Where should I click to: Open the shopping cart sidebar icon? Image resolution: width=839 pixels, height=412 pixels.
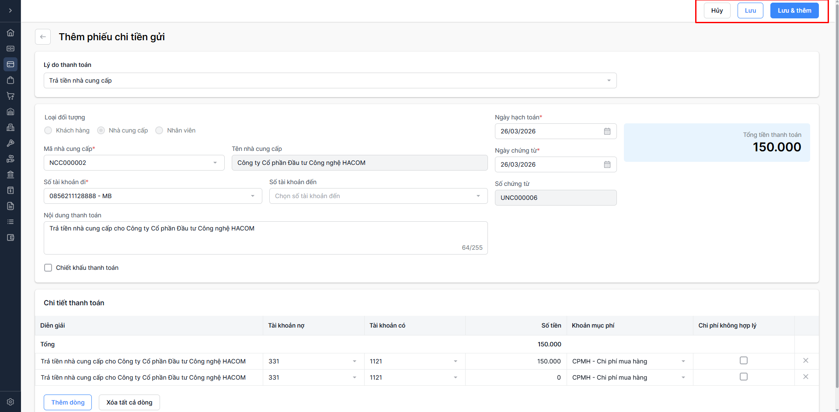[10, 96]
